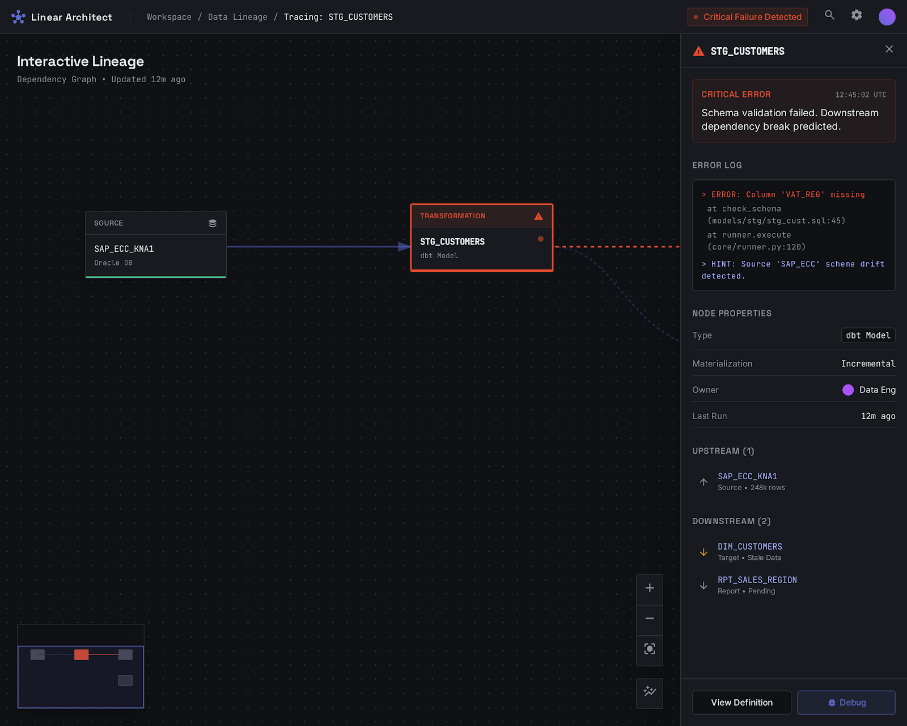The height and width of the screenshot is (726, 907).
Task: Open settings via the gear icon
Action: coord(857,16)
